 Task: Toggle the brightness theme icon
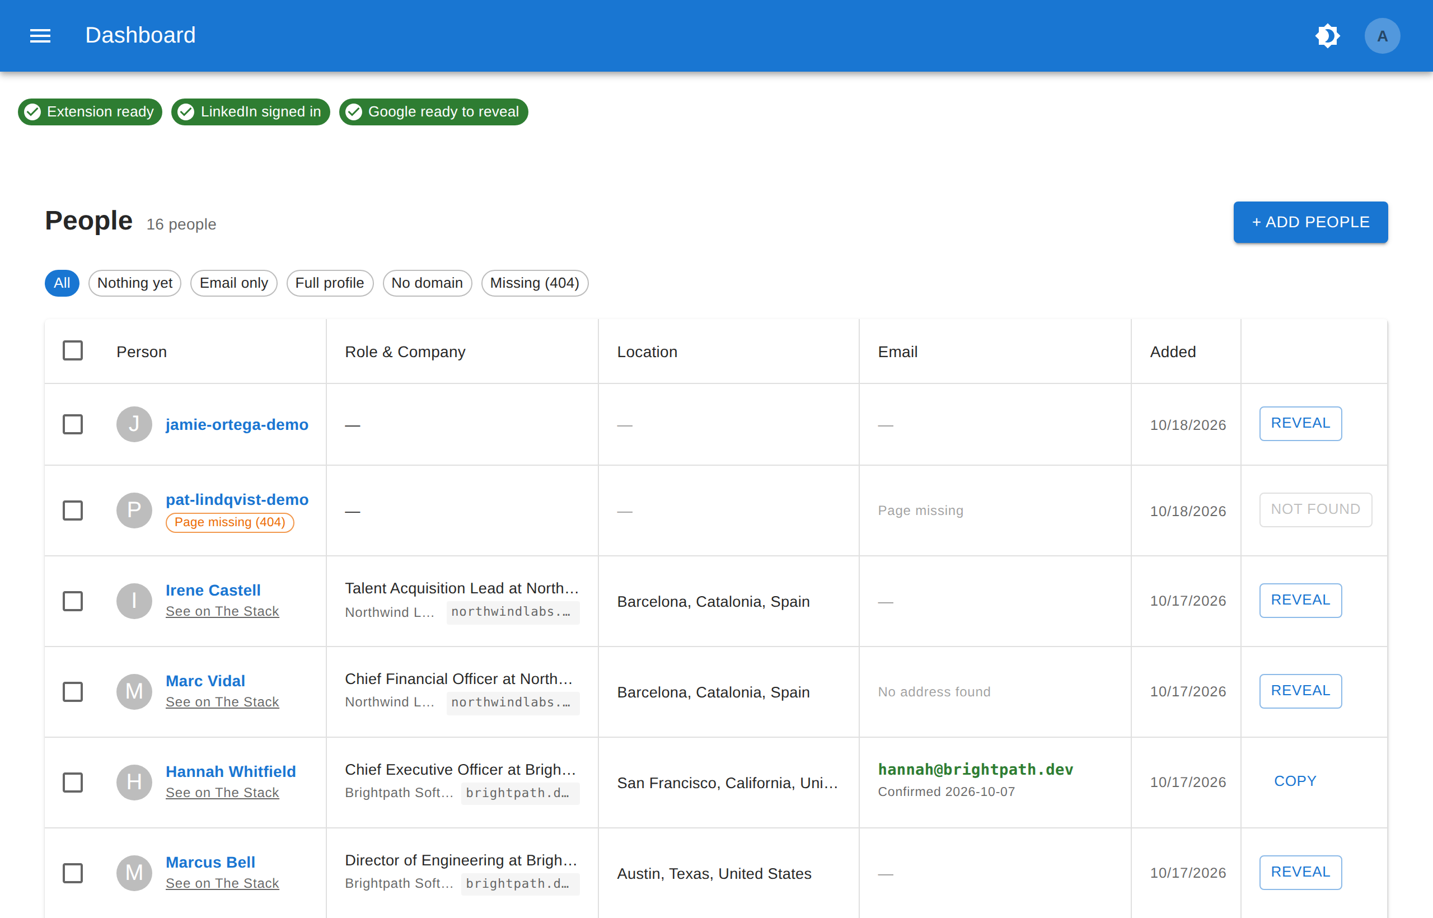pyautogui.click(x=1327, y=36)
